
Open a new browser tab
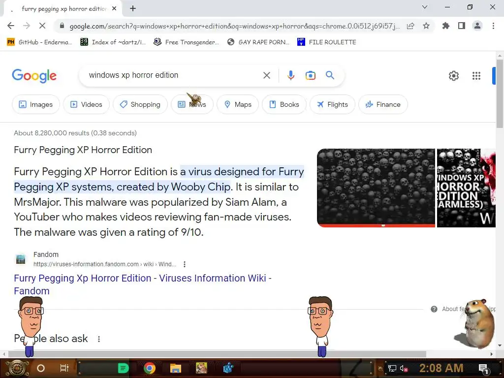tap(133, 9)
